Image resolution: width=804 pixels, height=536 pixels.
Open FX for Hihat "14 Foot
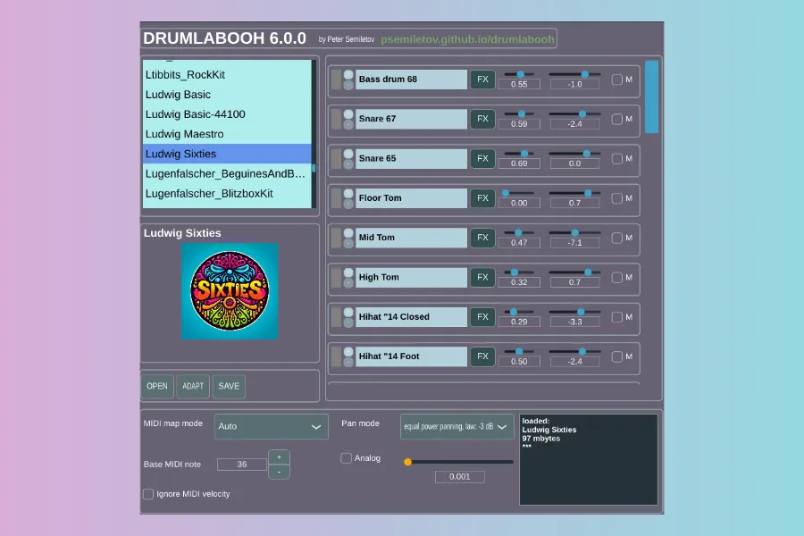click(x=482, y=356)
